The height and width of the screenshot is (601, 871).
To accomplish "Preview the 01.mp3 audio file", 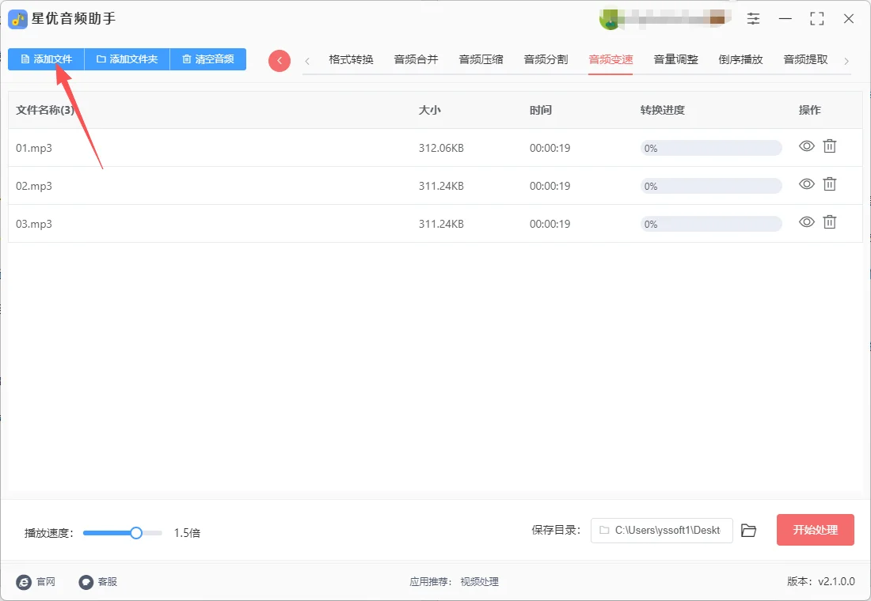I will pyautogui.click(x=806, y=147).
